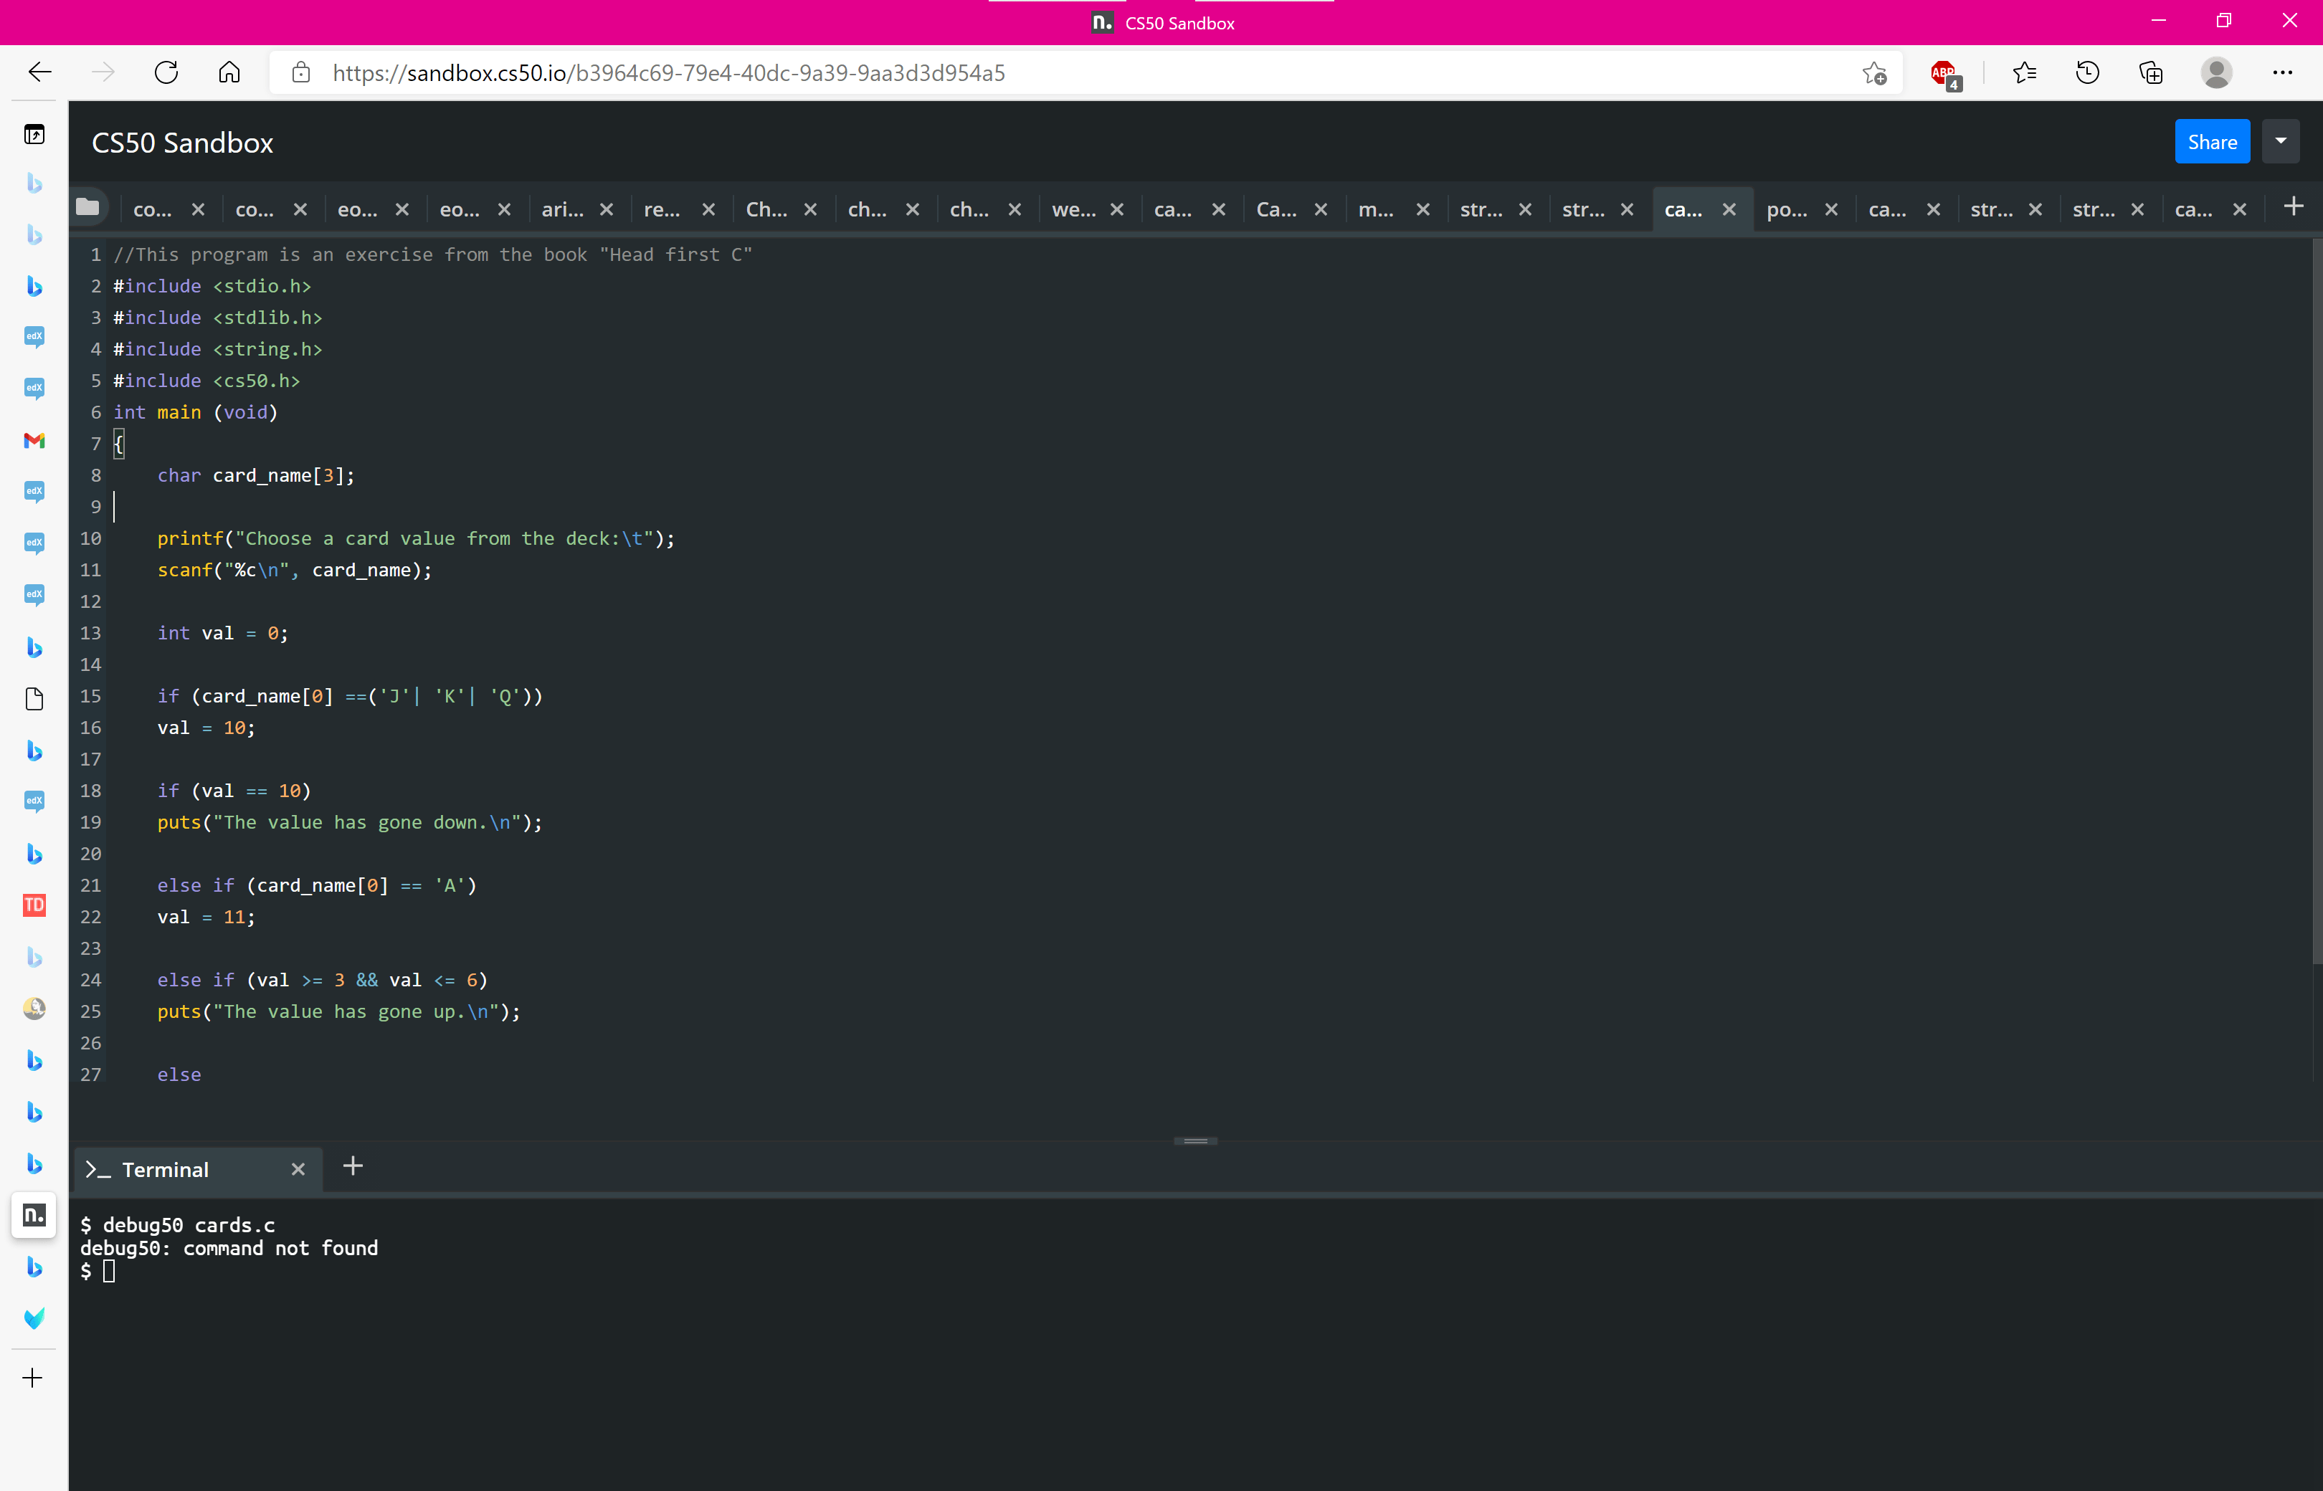This screenshot has width=2323, height=1491.
Task: Add this page to favorites star
Action: coord(1873,74)
